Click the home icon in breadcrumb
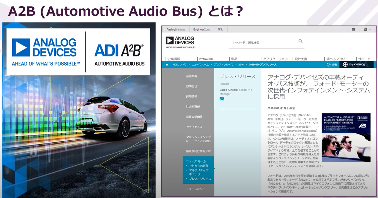Screen dimensions: 378x198 pyautogui.click(x=167, y=64)
